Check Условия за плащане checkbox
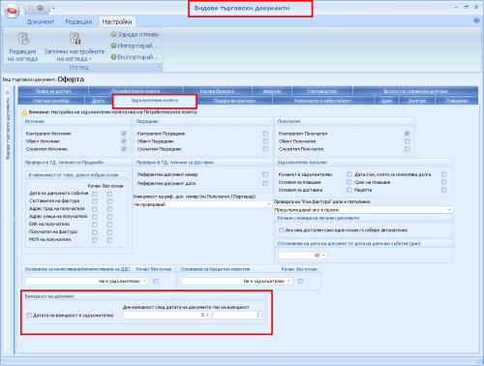 [x=349, y=182]
